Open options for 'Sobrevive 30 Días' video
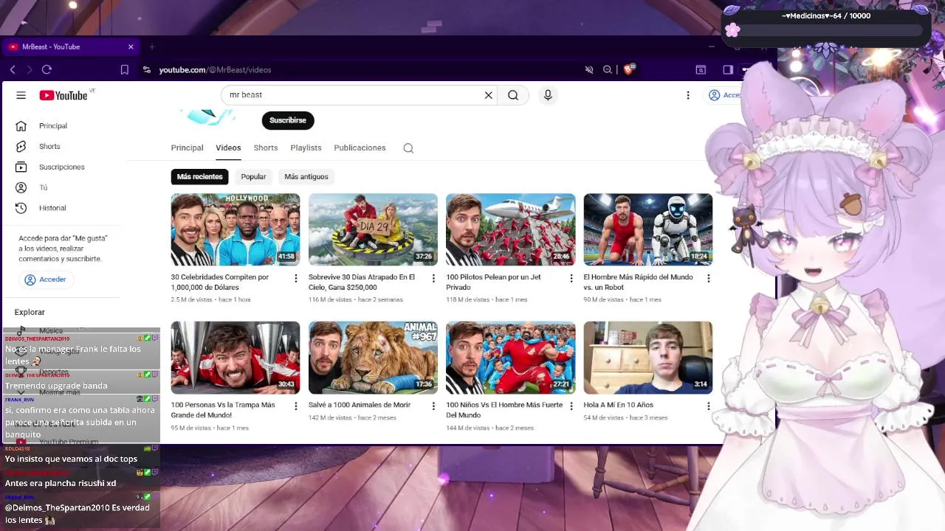This screenshot has width=945, height=531. click(x=433, y=278)
